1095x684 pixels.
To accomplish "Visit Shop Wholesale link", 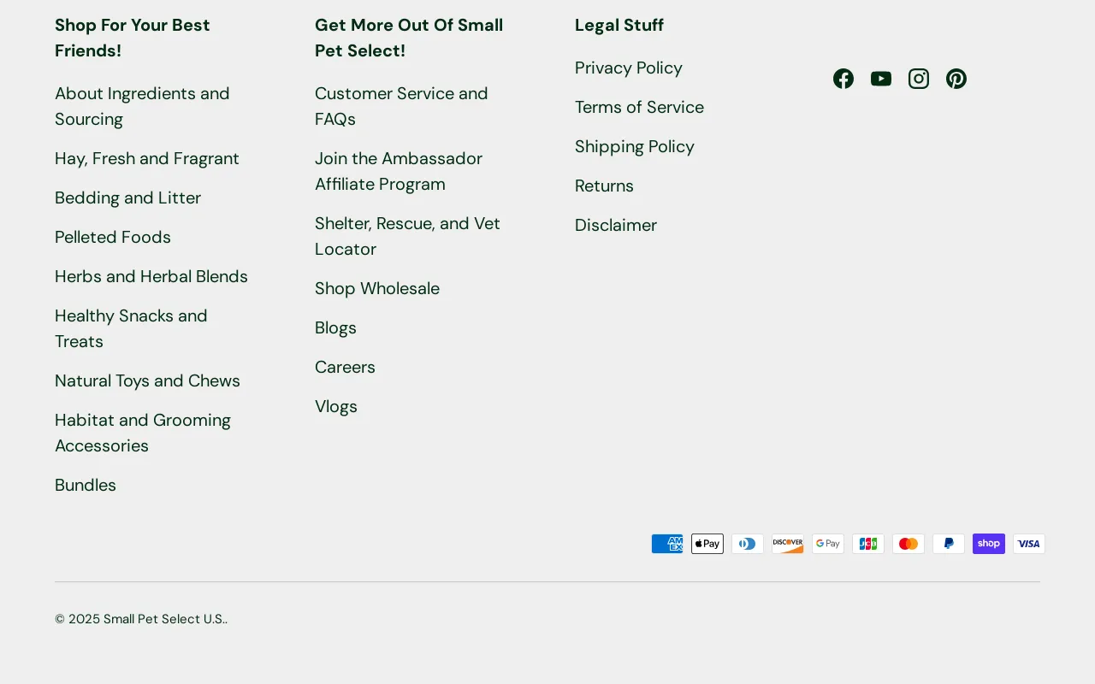I will click(x=377, y=288).
